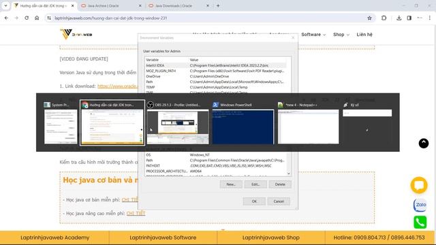Expand the Software menu dropdown
This screenshot has width=436, height=245.
point(313,35)
